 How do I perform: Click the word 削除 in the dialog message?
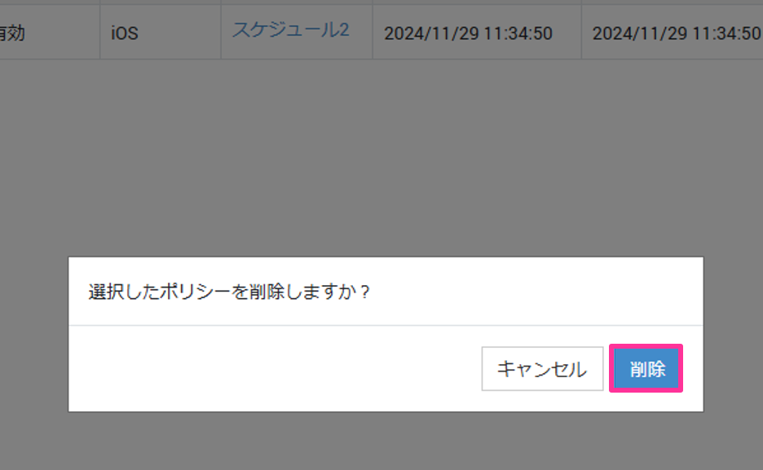click(x=267, y=292)
